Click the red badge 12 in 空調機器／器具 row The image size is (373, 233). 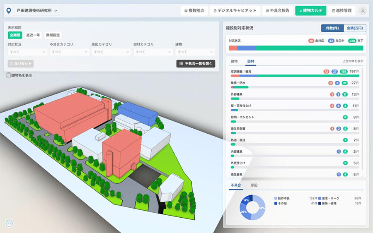[x=327, y=72]
